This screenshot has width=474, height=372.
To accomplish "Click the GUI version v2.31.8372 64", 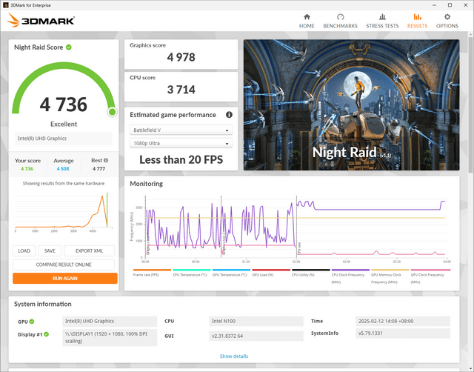I will pos(256,336).
